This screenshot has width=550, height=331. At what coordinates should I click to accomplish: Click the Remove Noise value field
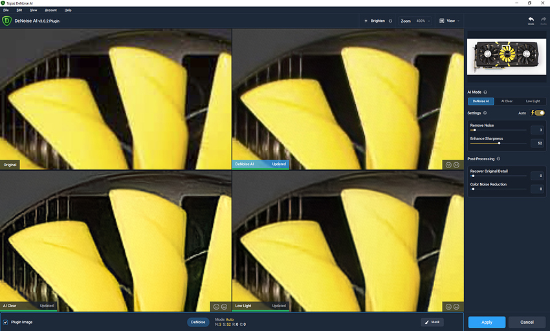[x=537, y=130]
